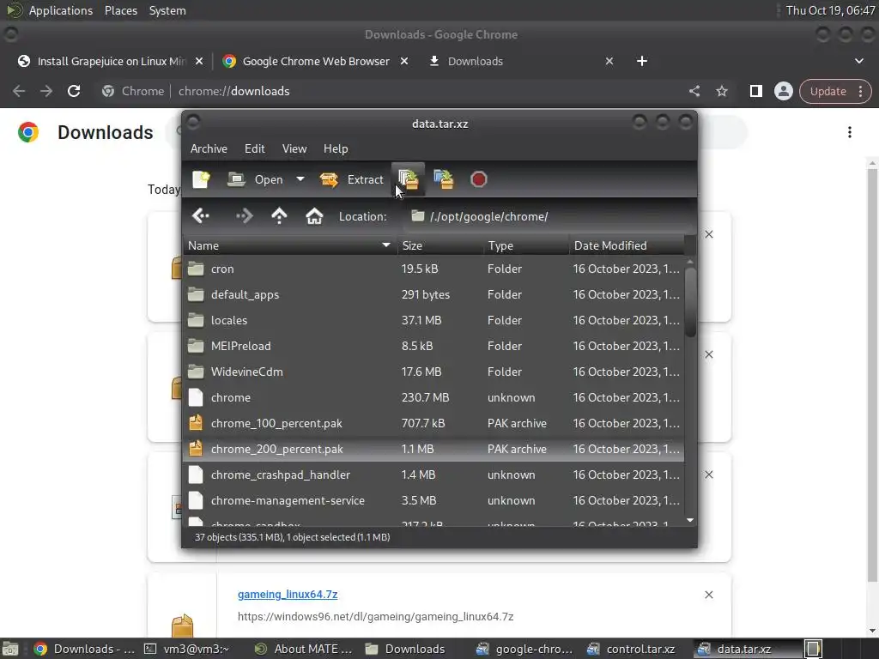Viewport: 879px width, 659px height.
Task: Add a folder to archive icon
Action: point(444,179)
